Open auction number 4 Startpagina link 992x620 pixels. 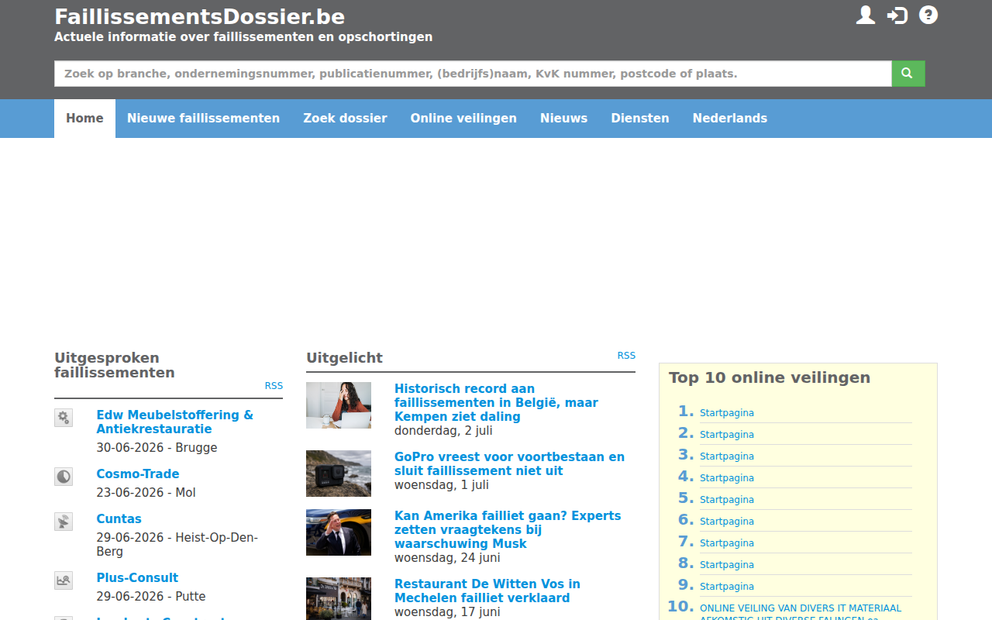[x=727, y=478]
